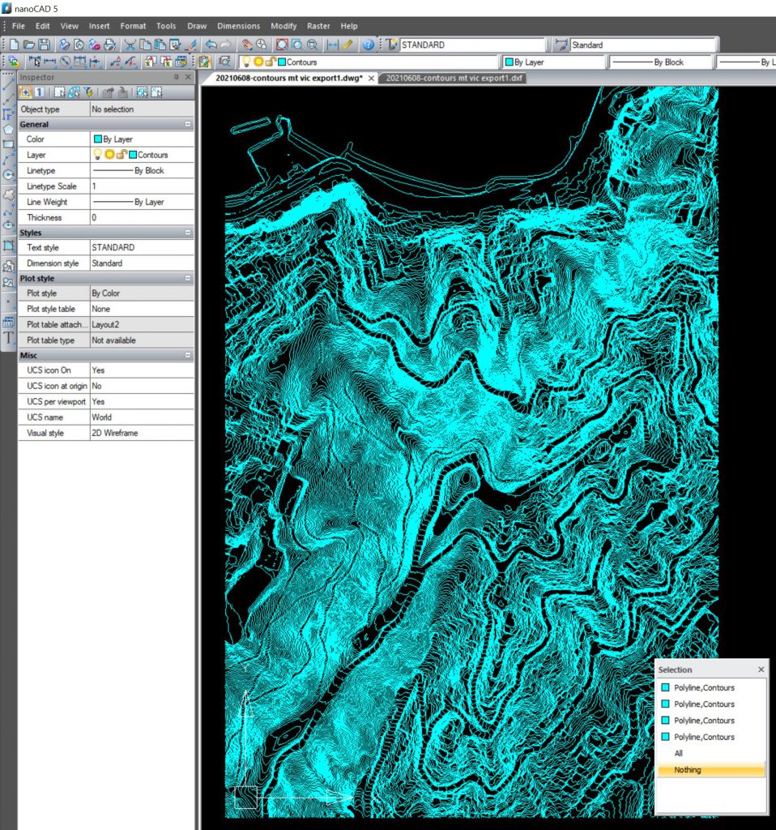This screenshot has width=776, height=830.
Task: Click the Undo arrow icon
Action: 211,45
